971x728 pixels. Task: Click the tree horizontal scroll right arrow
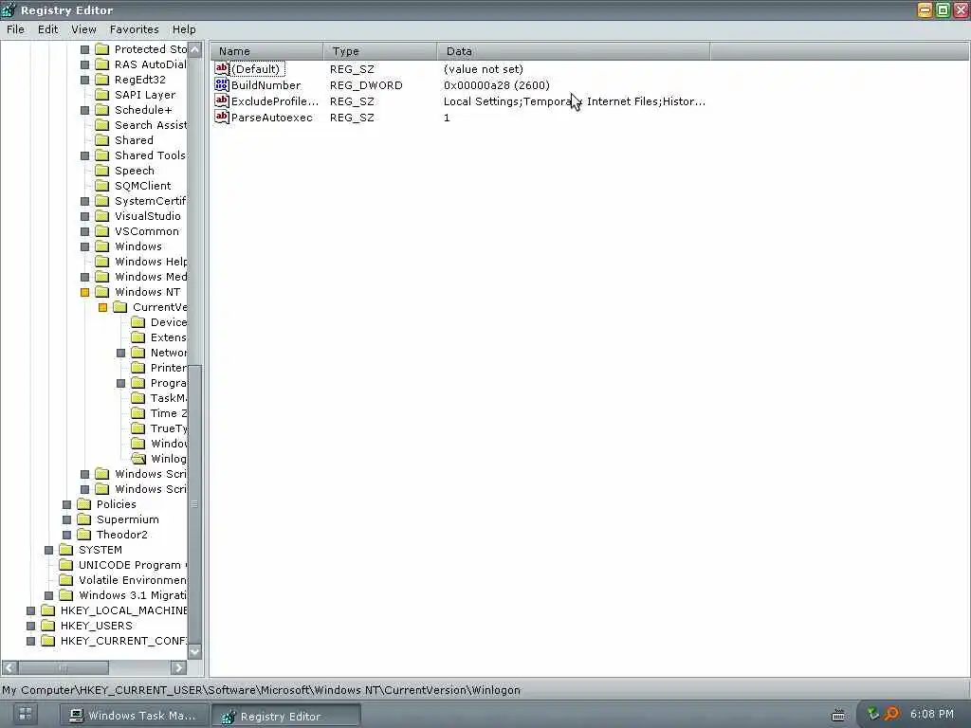(x=178, y=667)
